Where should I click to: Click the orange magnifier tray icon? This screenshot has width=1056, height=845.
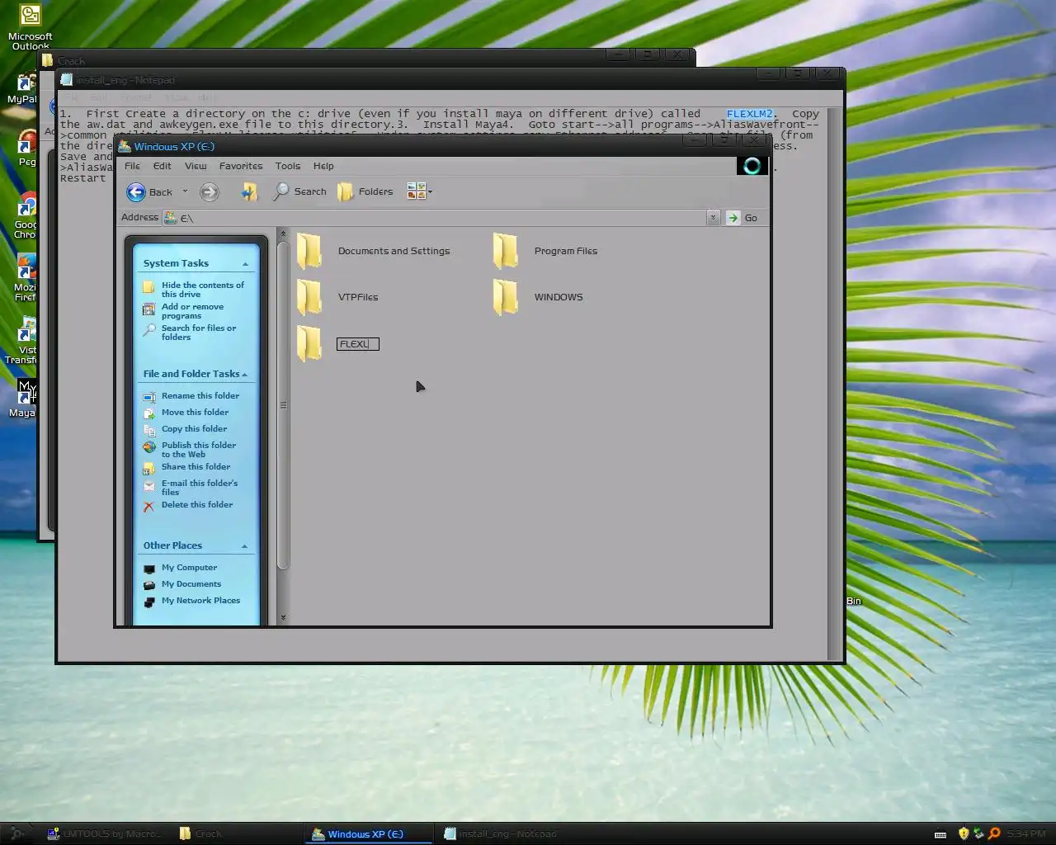pos(994,834)
